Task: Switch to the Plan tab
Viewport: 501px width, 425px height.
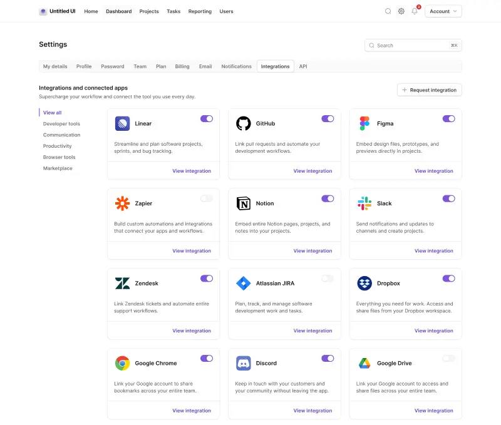Action: pyautogui.click(x=161, y=66)
